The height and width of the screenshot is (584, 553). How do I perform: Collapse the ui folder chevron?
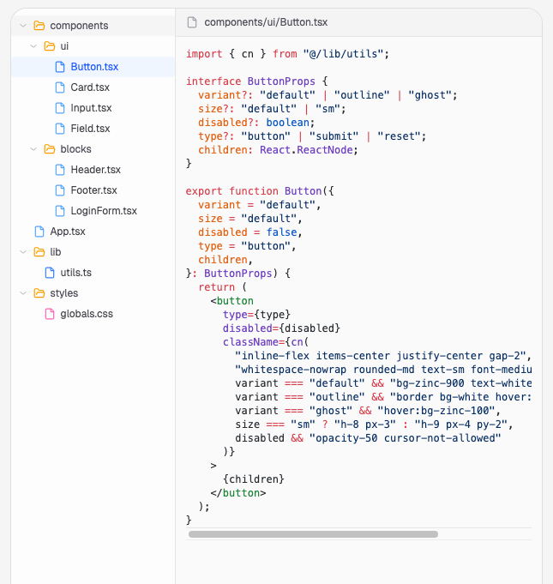33,46
